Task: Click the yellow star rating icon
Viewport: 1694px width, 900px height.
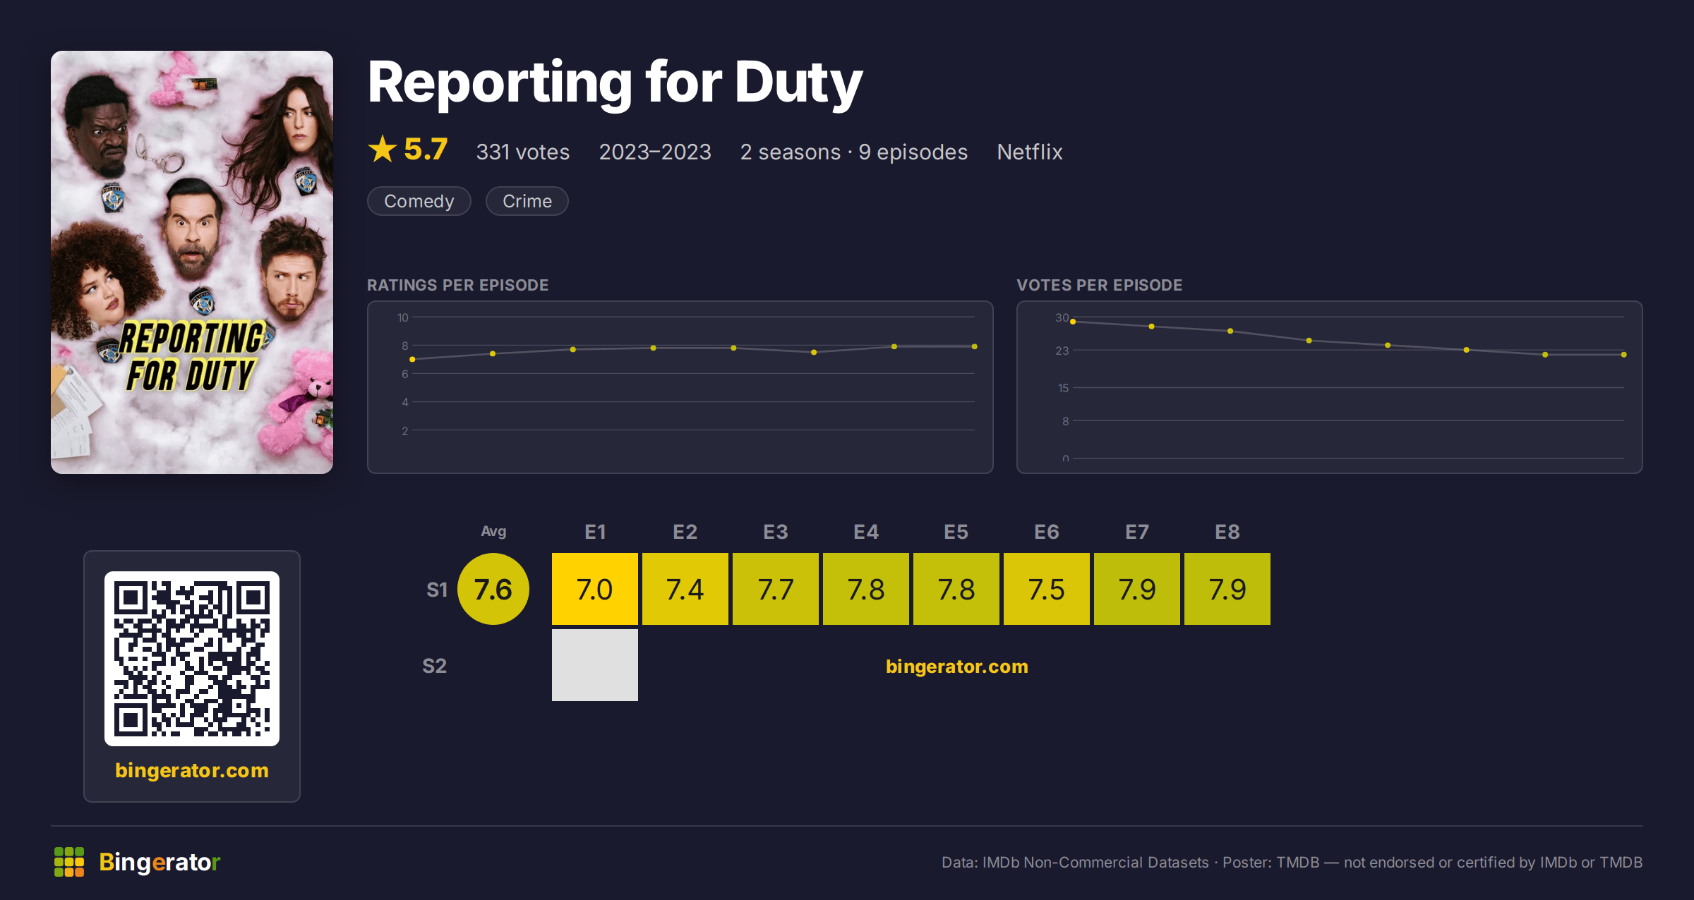Action: 383,149
